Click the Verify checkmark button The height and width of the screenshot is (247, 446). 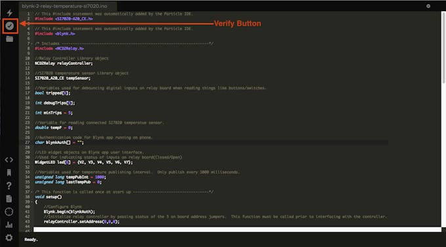coord(10,26)
